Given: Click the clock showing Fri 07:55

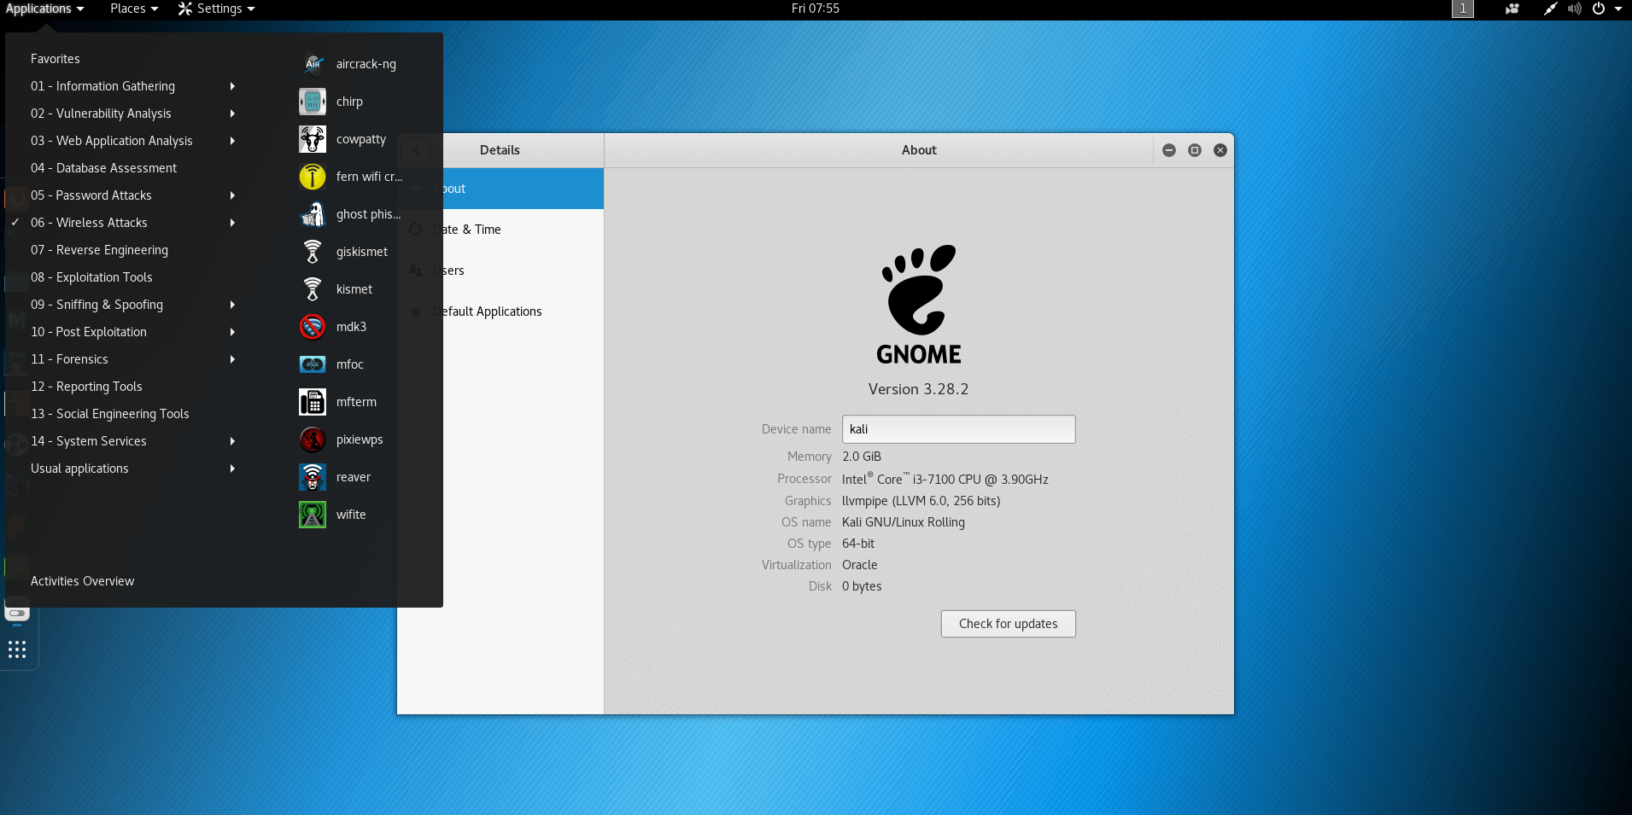Looking at the screenshot, I should [x=816, y=9].
